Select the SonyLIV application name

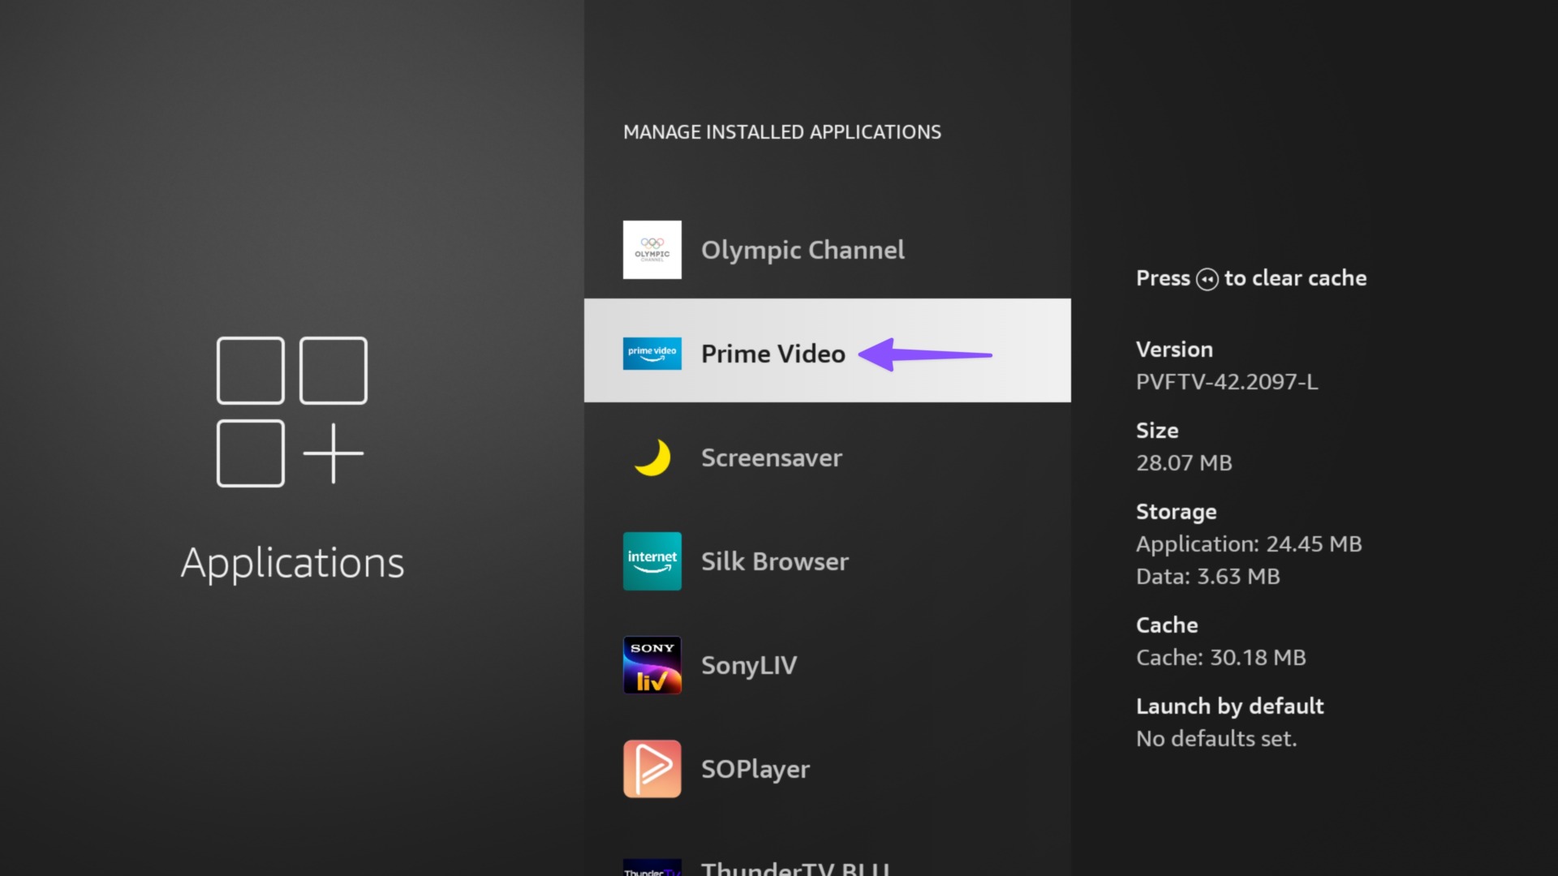(x=748, y=665)
